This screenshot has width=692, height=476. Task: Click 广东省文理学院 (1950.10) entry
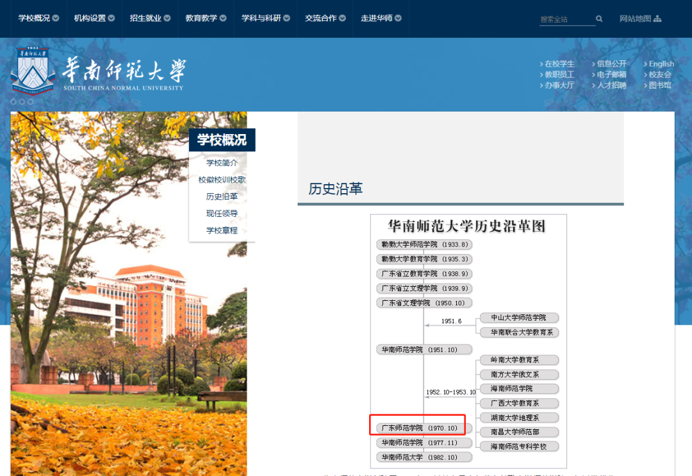tap(424, 303)
